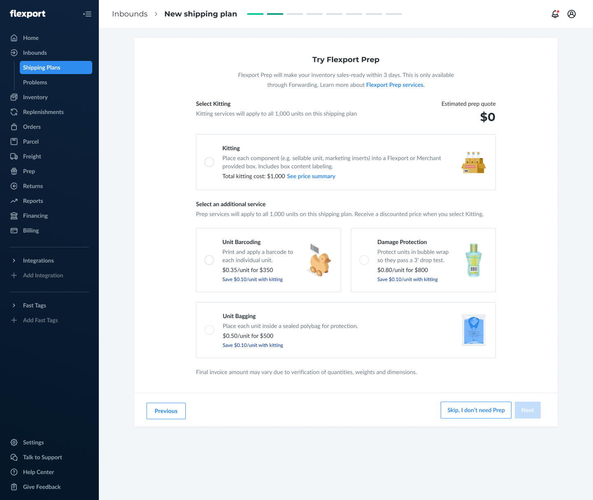
Task: Choose the Damage Protection radio button
Action: click(x=364, y=260)
